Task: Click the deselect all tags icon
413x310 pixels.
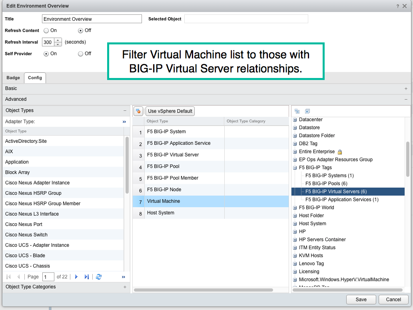Action: tap(307, 111)
